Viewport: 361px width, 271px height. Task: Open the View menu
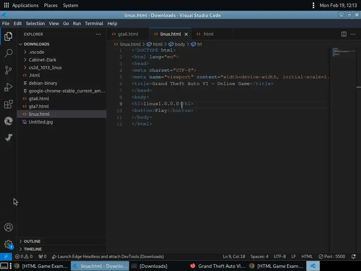[54, 24]
